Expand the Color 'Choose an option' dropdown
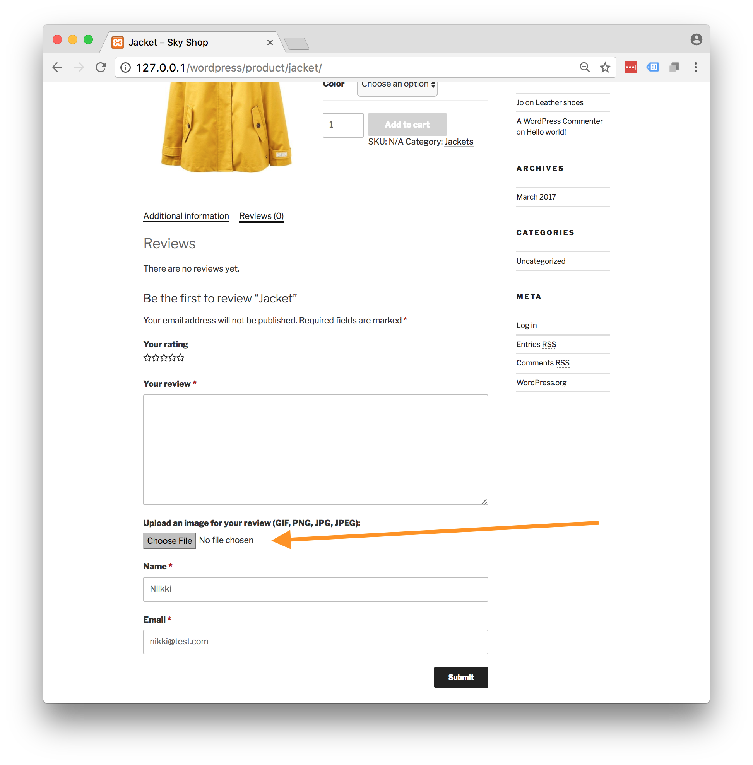Viewport: 753px width, 765px height. pyautogui.click(x=397, y=85)
